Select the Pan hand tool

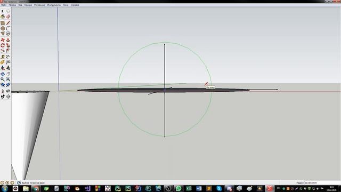(x=8, y=74)
